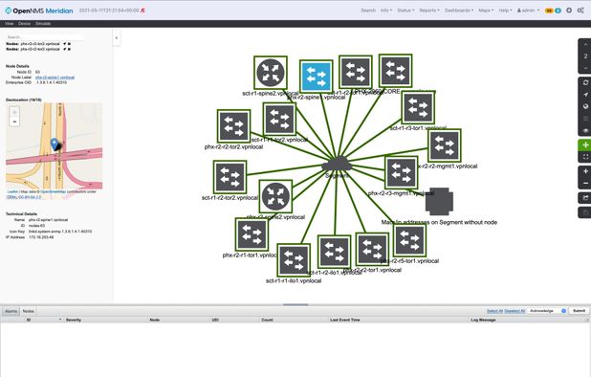591x377 pixels.
Task: Click the topology Search input field
Action: click(45, 37)
